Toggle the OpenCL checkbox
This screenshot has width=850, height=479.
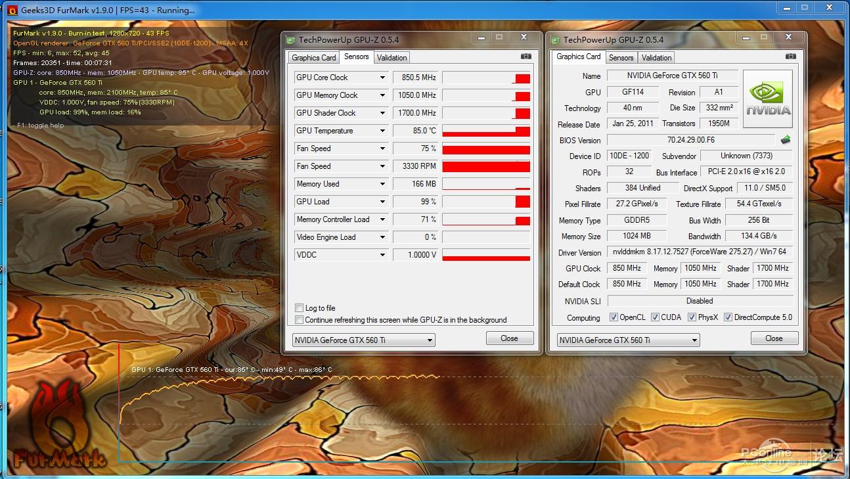[614, 317]
